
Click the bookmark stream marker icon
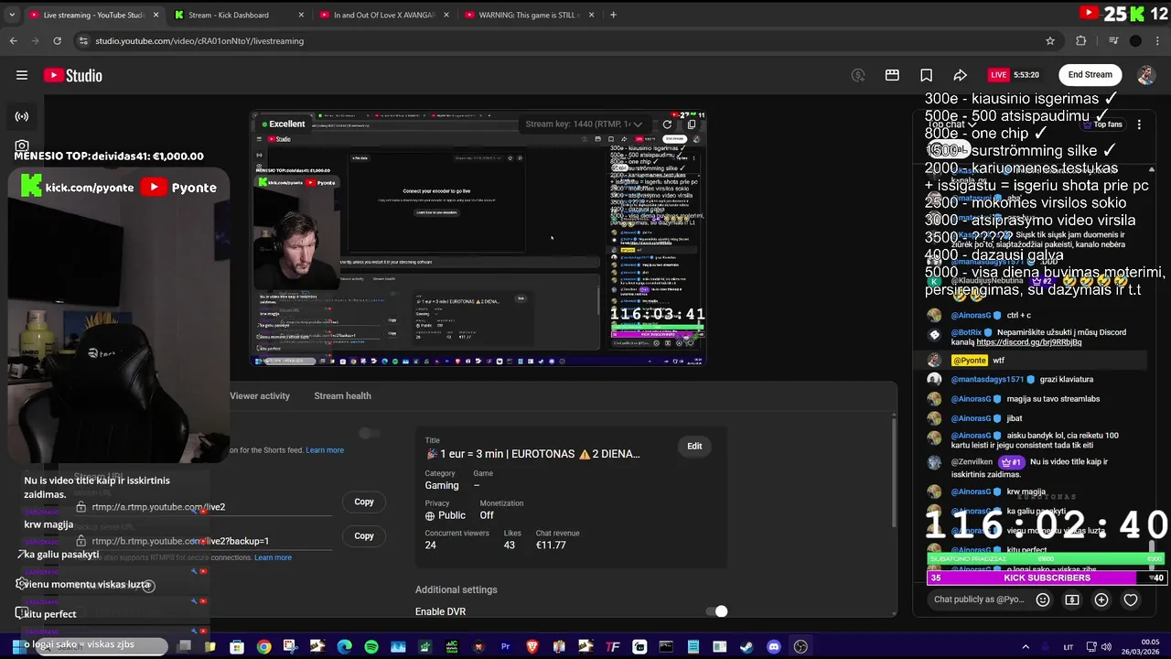pos(926,75)
